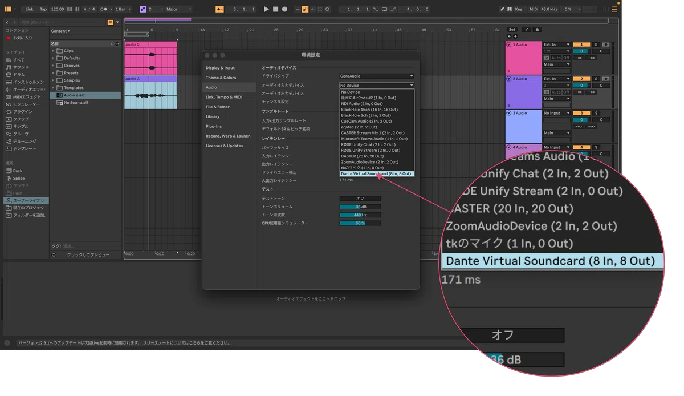The height and width of the screenshot is (396, 684).
Task: Click the scale mode piano icon
Action: coord(143,9)
